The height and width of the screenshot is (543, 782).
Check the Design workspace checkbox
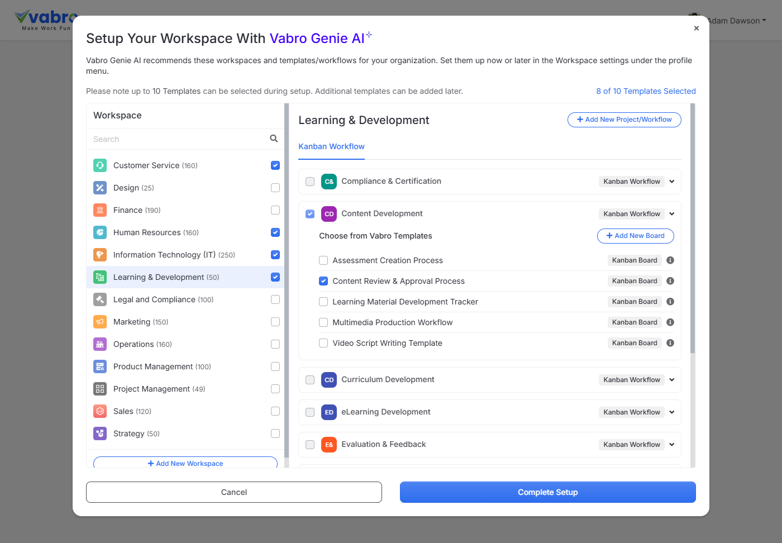click(x=275, y=188)
